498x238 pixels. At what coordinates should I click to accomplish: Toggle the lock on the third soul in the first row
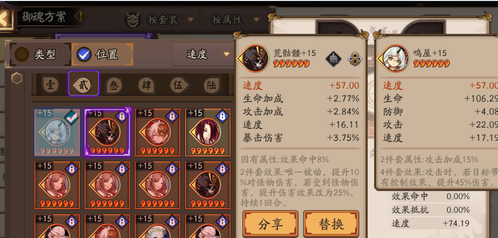pos(172,116)
